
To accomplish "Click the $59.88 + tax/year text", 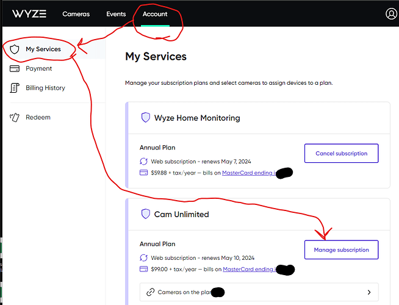I will click(x=173, y=173).
